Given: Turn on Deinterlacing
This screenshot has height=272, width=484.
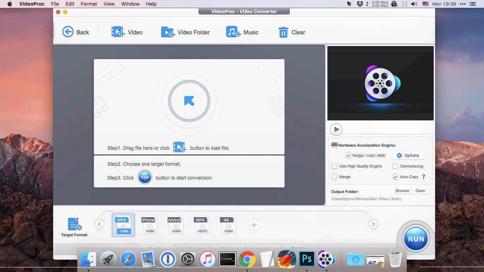Looking at the screenshot, I should (395, 166).
